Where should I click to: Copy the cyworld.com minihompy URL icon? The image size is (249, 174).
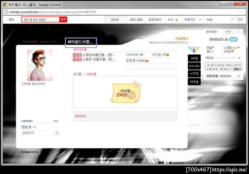pyautogui.click(x=187, y=43)
